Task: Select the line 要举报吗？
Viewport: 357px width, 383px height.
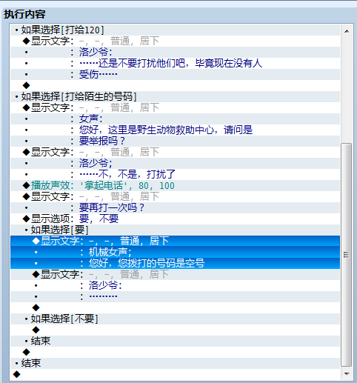Action: [x=175, y=141]
